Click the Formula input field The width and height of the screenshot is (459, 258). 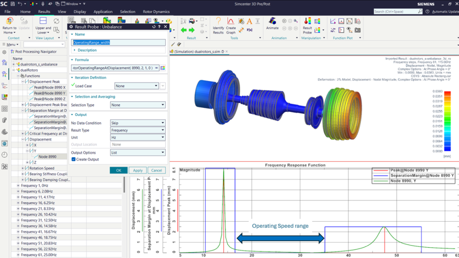(115, 68)
